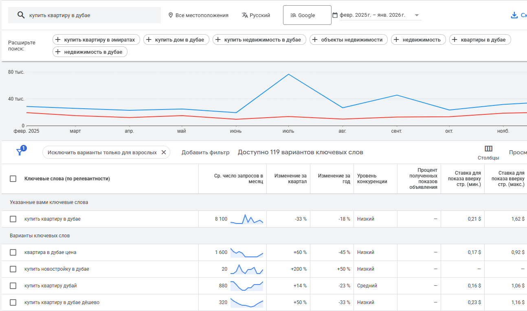The image size is (527, 311).
Task: Open the date range dropdown arrow
Action: click(417, 15)
